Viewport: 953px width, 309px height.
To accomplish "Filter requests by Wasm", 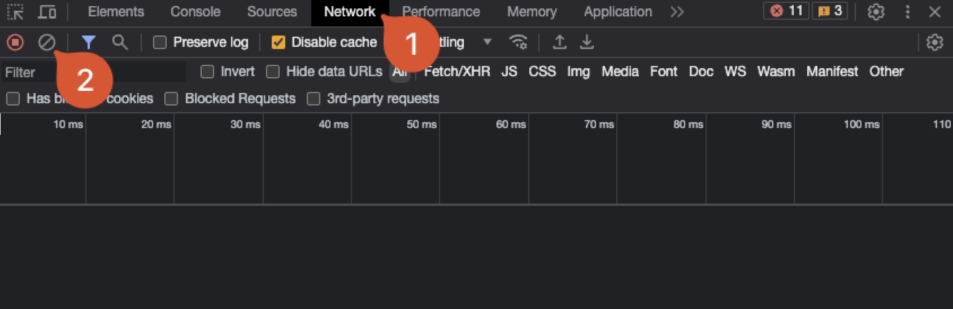I will click(776, 72).
